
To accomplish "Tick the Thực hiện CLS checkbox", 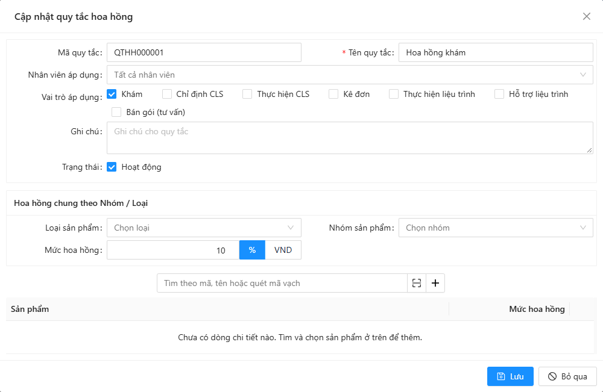I will pyautogui.click(x=247, y=94).
